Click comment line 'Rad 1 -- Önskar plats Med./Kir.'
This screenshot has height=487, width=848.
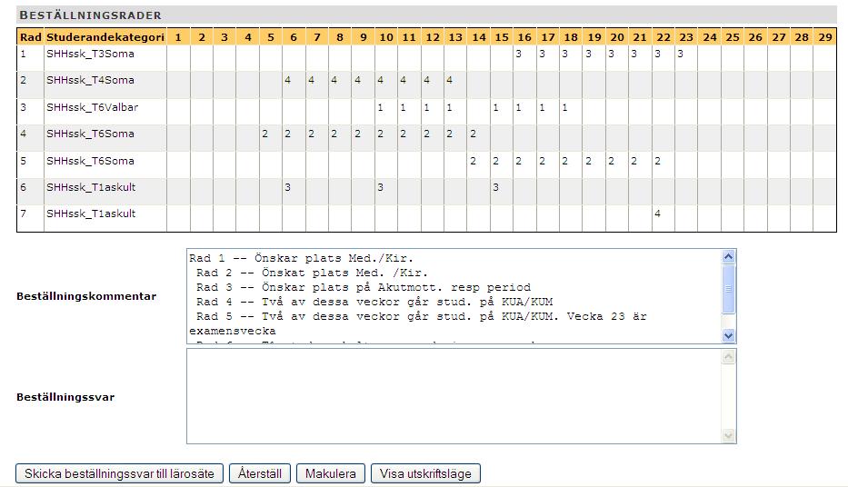pyautogui.click(x=301, y=258)
